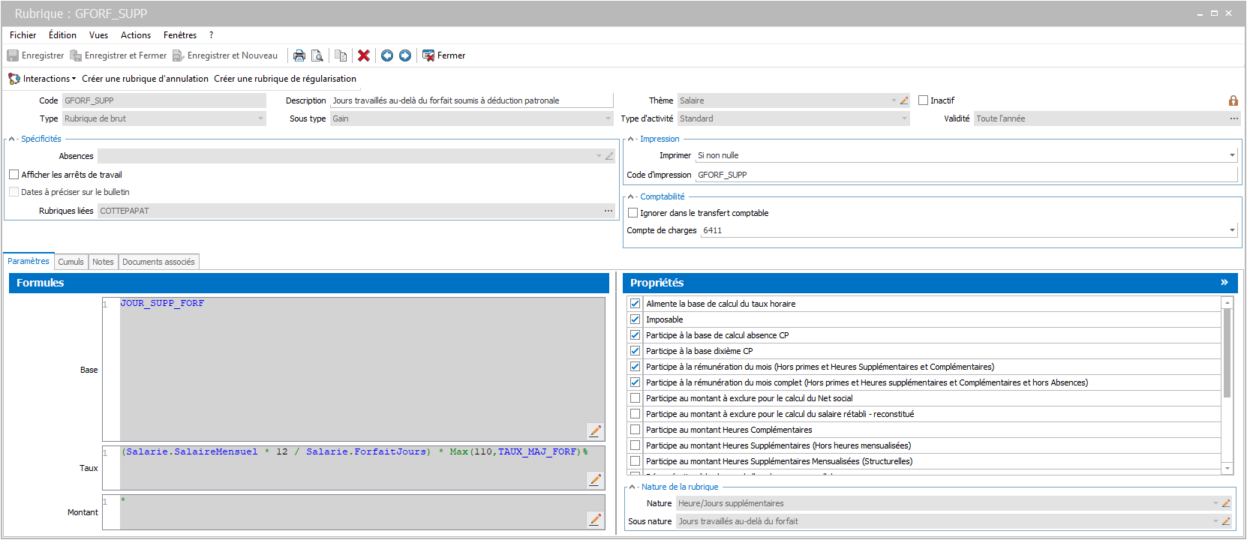Viewport: 1247px width, 540px height.
Task: Open the Édition menu
Action: pyautogui.click(x=62, y=35)
